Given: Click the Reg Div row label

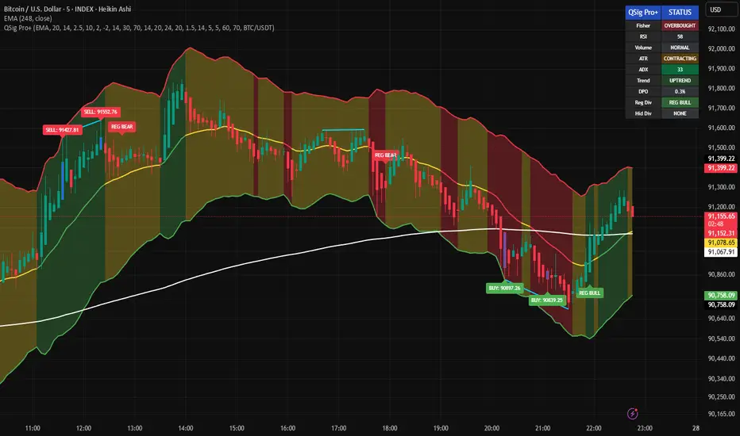Looking at the screenshot, I should [x=643, y=102].
